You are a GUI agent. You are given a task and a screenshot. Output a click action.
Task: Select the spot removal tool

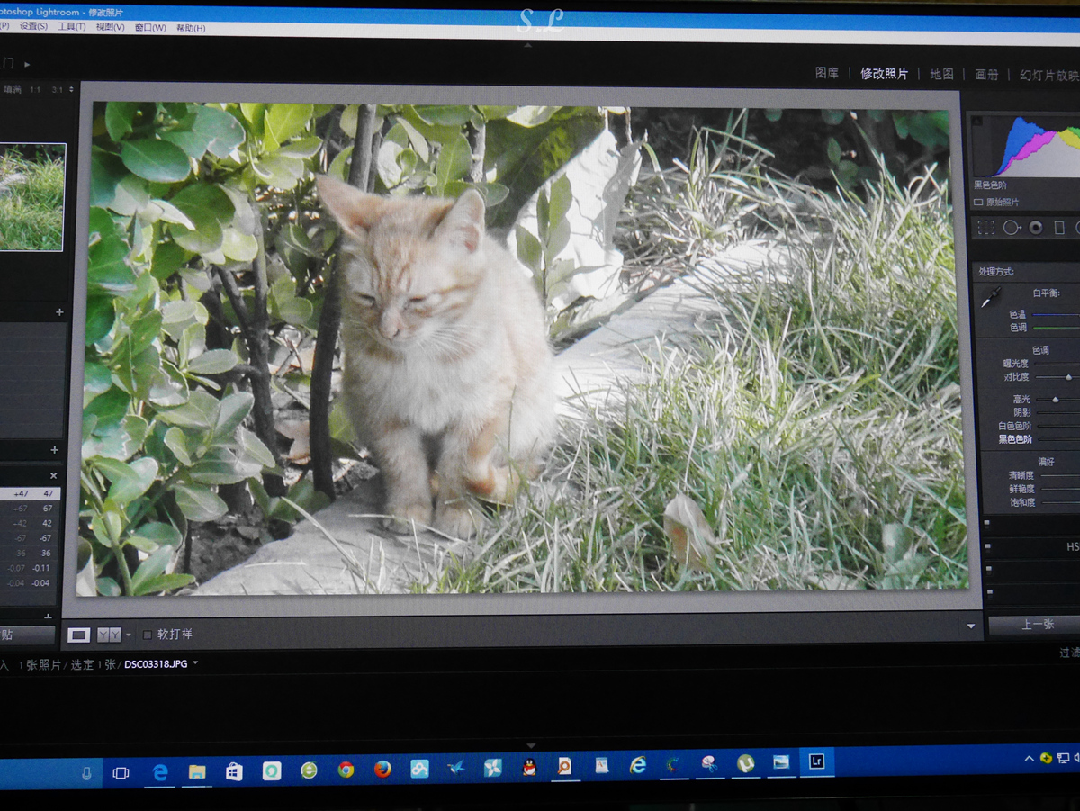click(x=1011, y=228)
